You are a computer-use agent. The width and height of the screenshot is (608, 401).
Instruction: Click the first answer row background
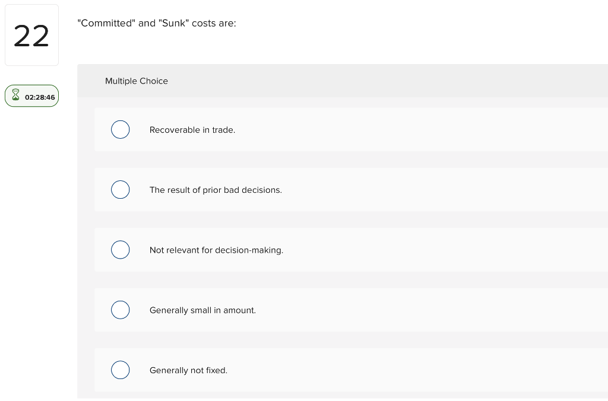(x=356, y=129)
